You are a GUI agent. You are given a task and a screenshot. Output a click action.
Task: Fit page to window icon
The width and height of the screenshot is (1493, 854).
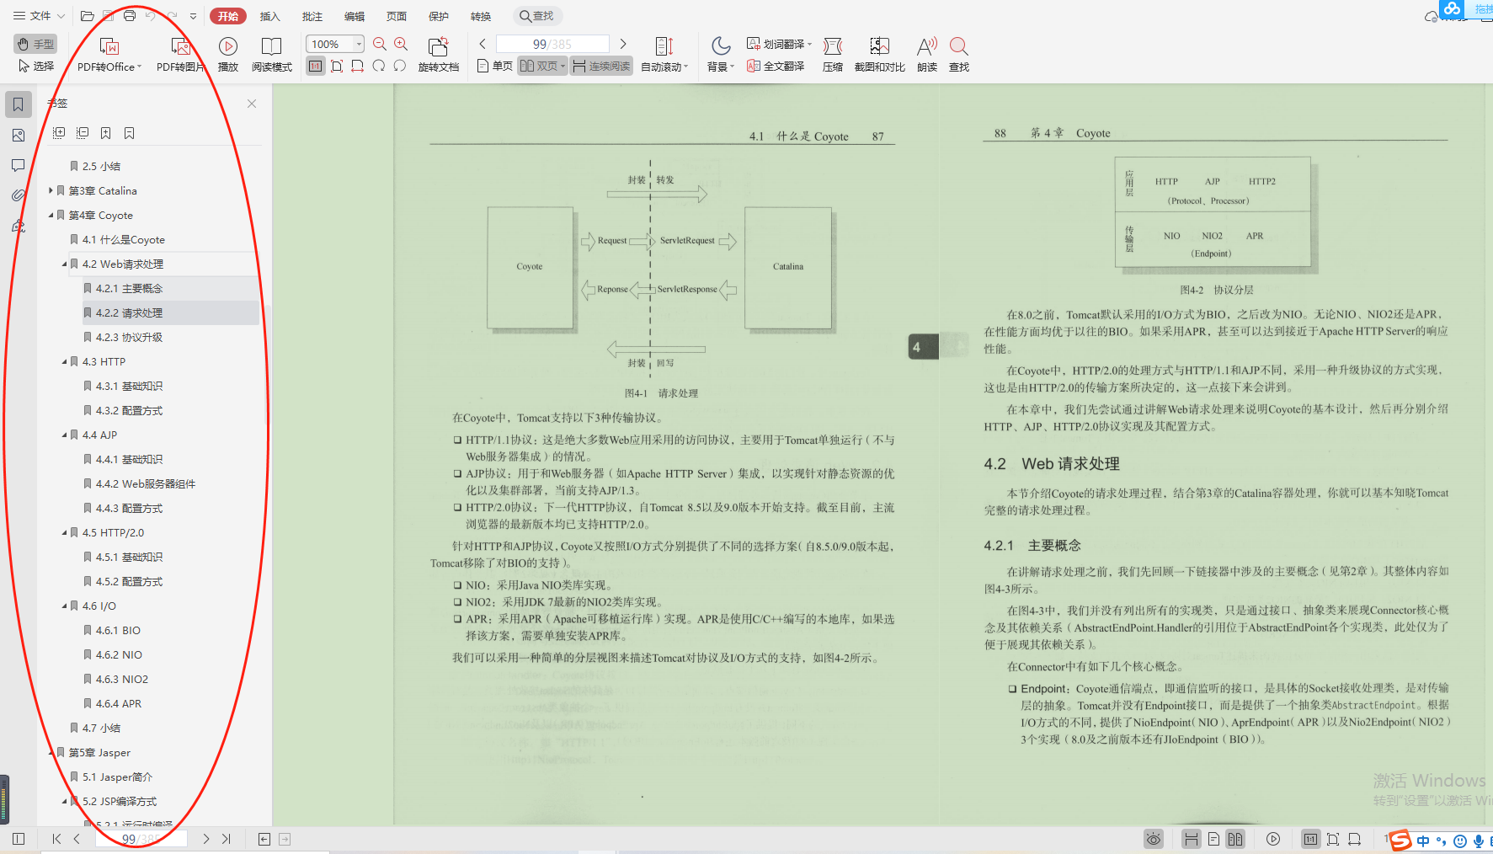pyautogui.click(x=337, y=66)
